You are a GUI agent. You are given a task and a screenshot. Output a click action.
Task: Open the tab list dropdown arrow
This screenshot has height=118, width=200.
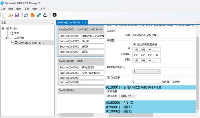198,23
